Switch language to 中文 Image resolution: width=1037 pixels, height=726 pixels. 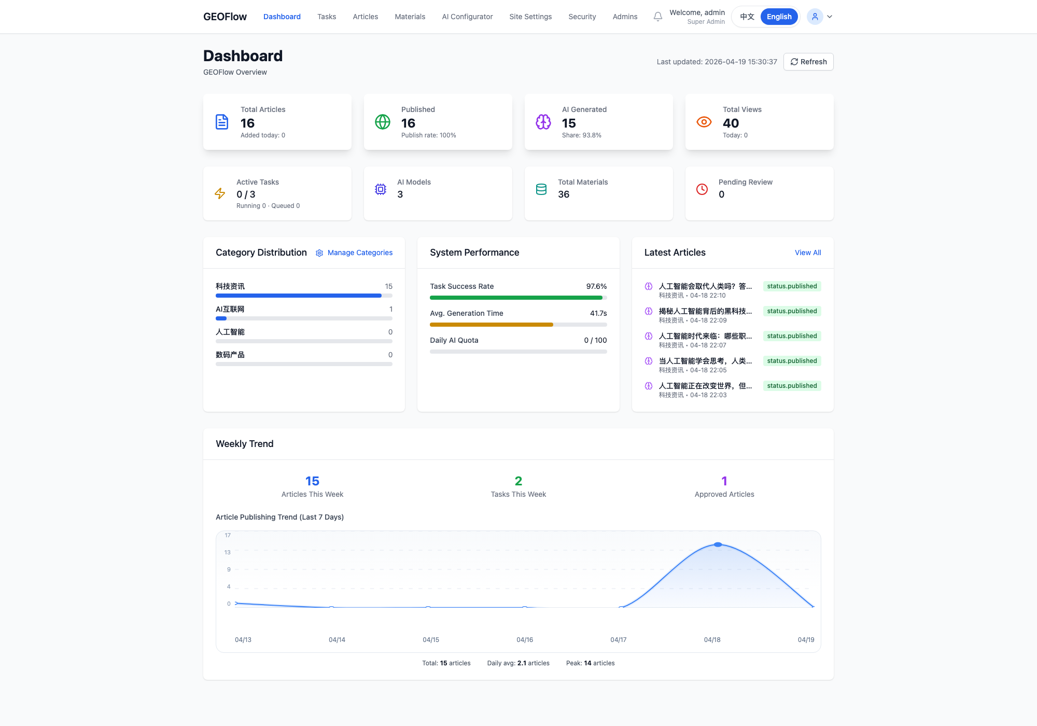click(x=747, y=17)
